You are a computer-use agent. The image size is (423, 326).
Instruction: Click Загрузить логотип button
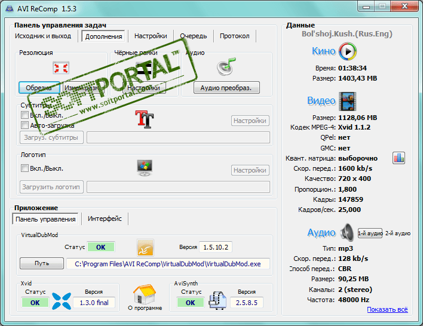point(51,187)
